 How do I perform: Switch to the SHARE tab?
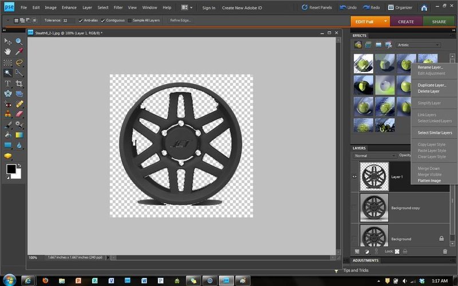coord(439,22)
